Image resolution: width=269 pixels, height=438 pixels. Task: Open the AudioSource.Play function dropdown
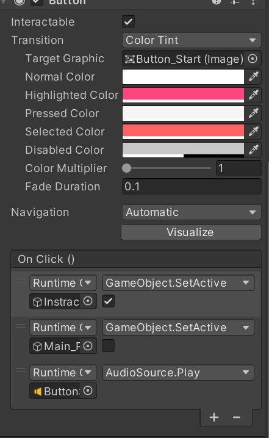pyautogui.click(x=178, y=373)
